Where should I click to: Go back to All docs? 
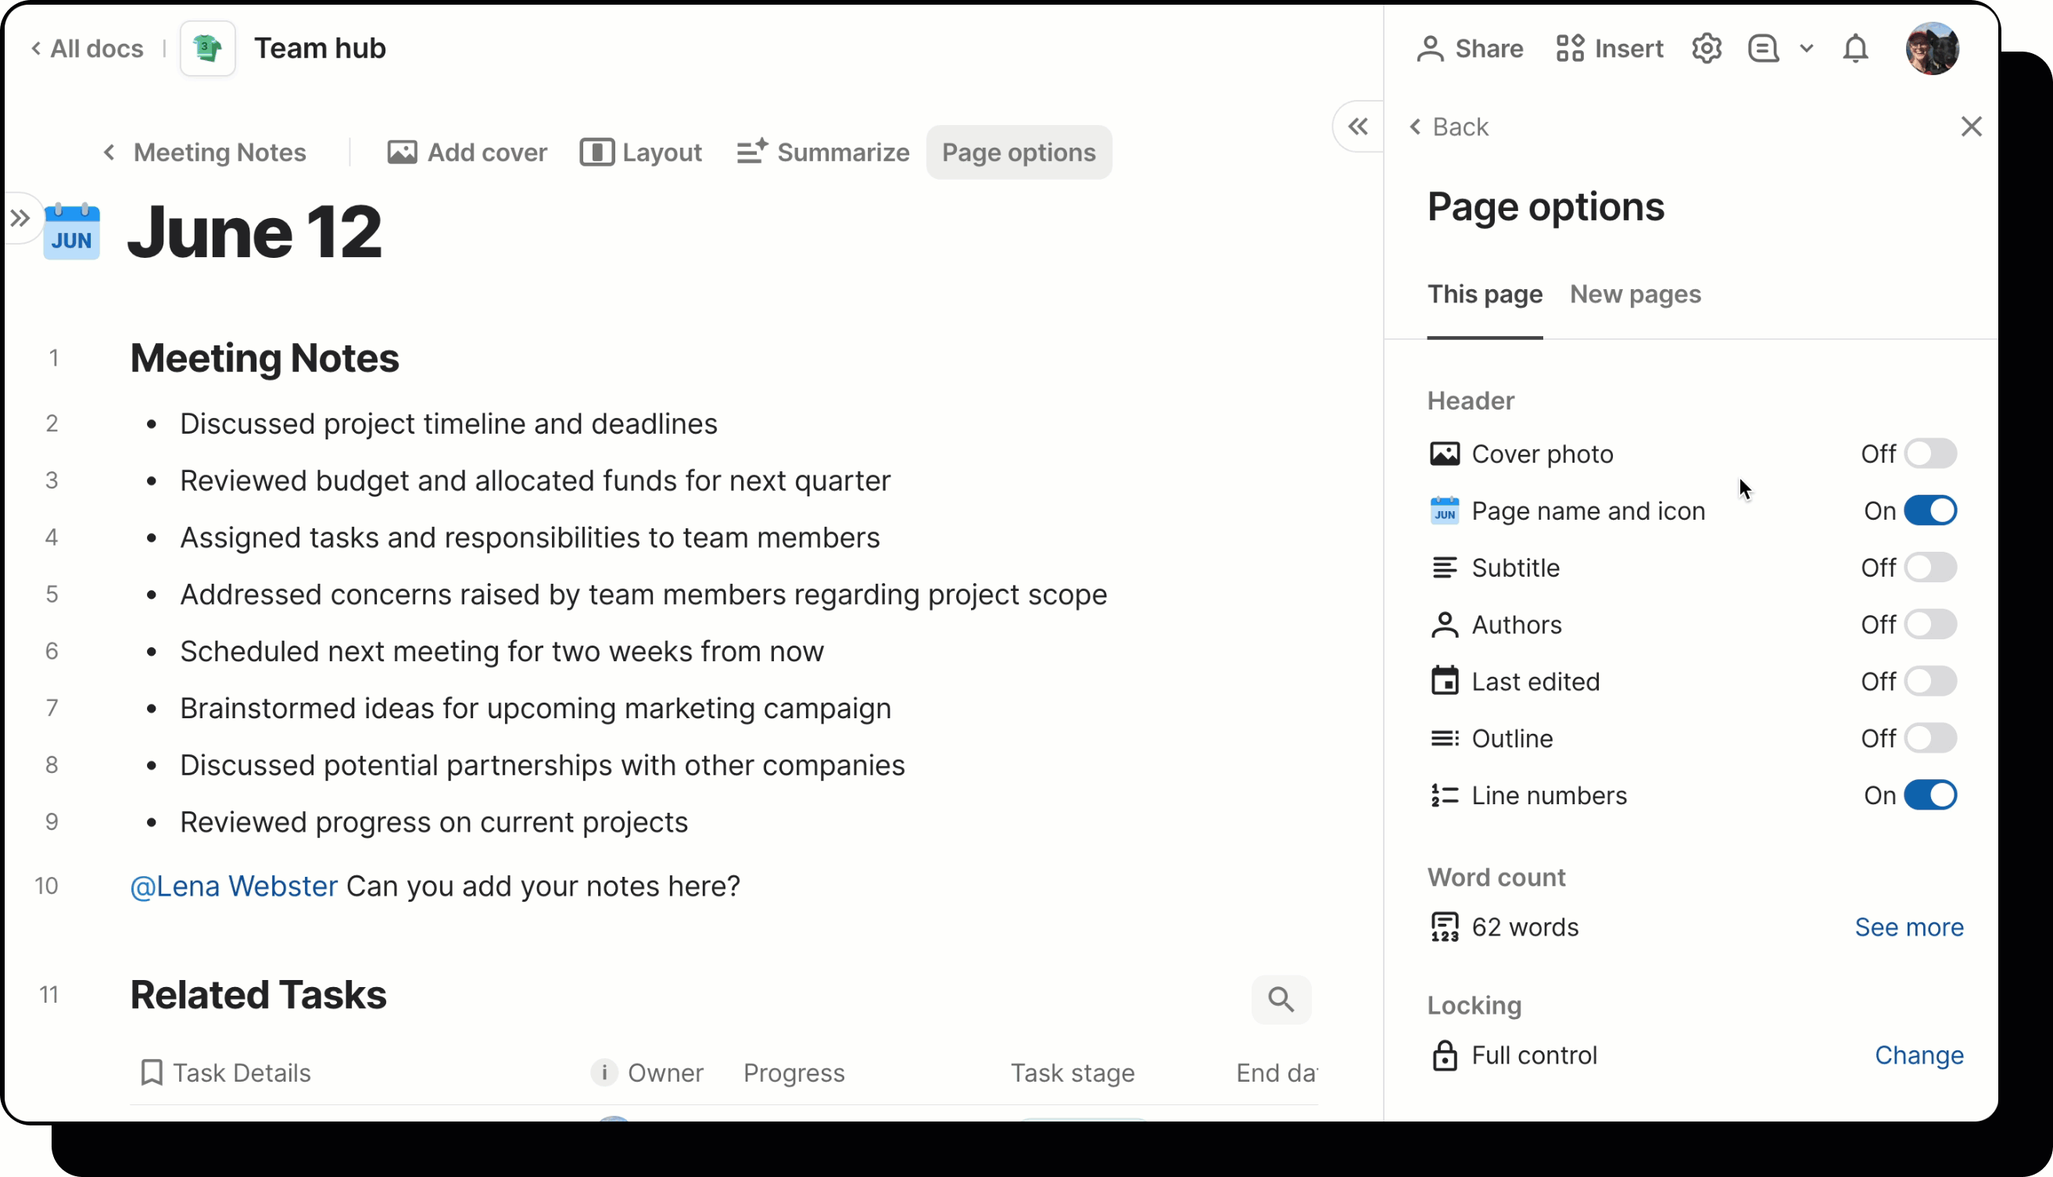tap(88, 48)
